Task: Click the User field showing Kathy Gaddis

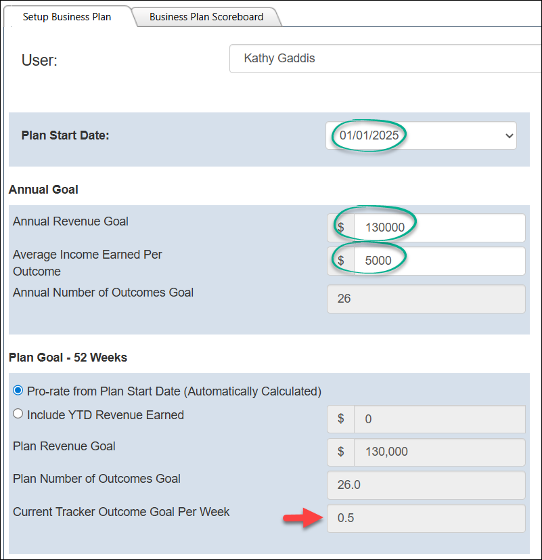Action: click(384, 58)
